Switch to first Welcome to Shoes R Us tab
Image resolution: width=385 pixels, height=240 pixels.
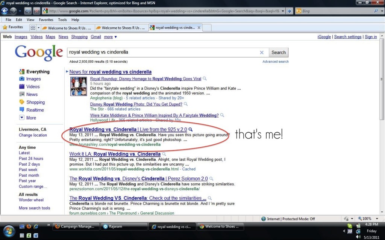68,28
